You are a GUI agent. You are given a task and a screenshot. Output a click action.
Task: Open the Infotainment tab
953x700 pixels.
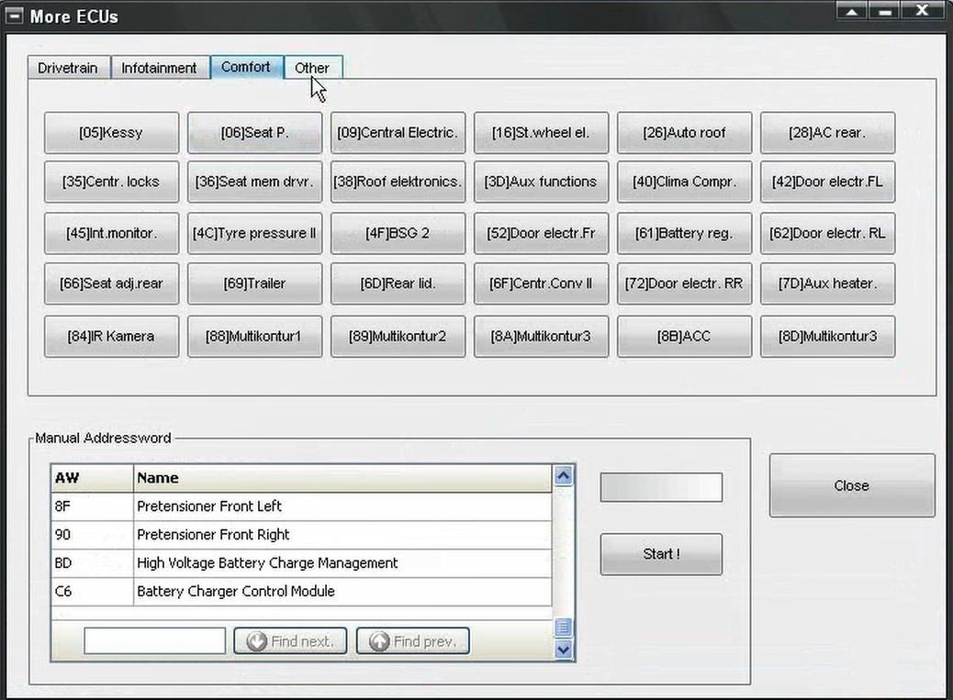pos(159,68)
